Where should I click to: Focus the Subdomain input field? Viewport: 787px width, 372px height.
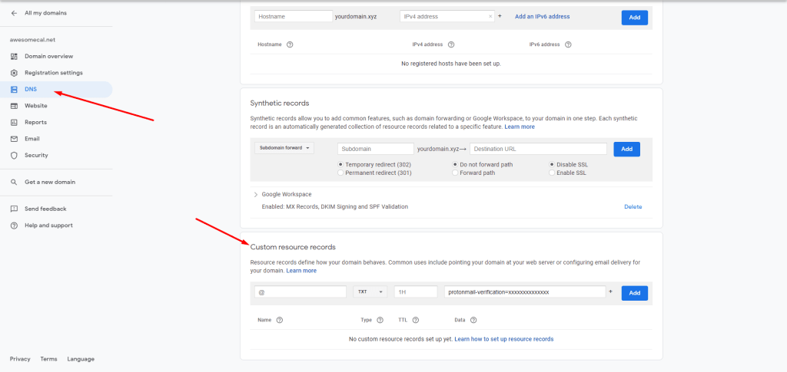376,149
